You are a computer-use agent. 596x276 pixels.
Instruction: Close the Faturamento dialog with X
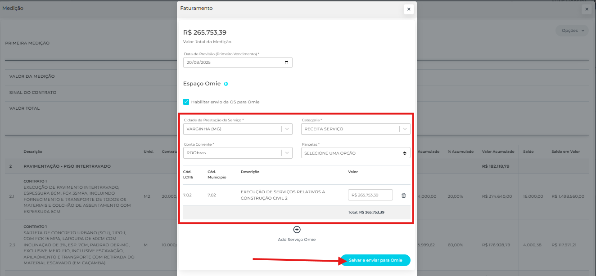pos(408,9)
